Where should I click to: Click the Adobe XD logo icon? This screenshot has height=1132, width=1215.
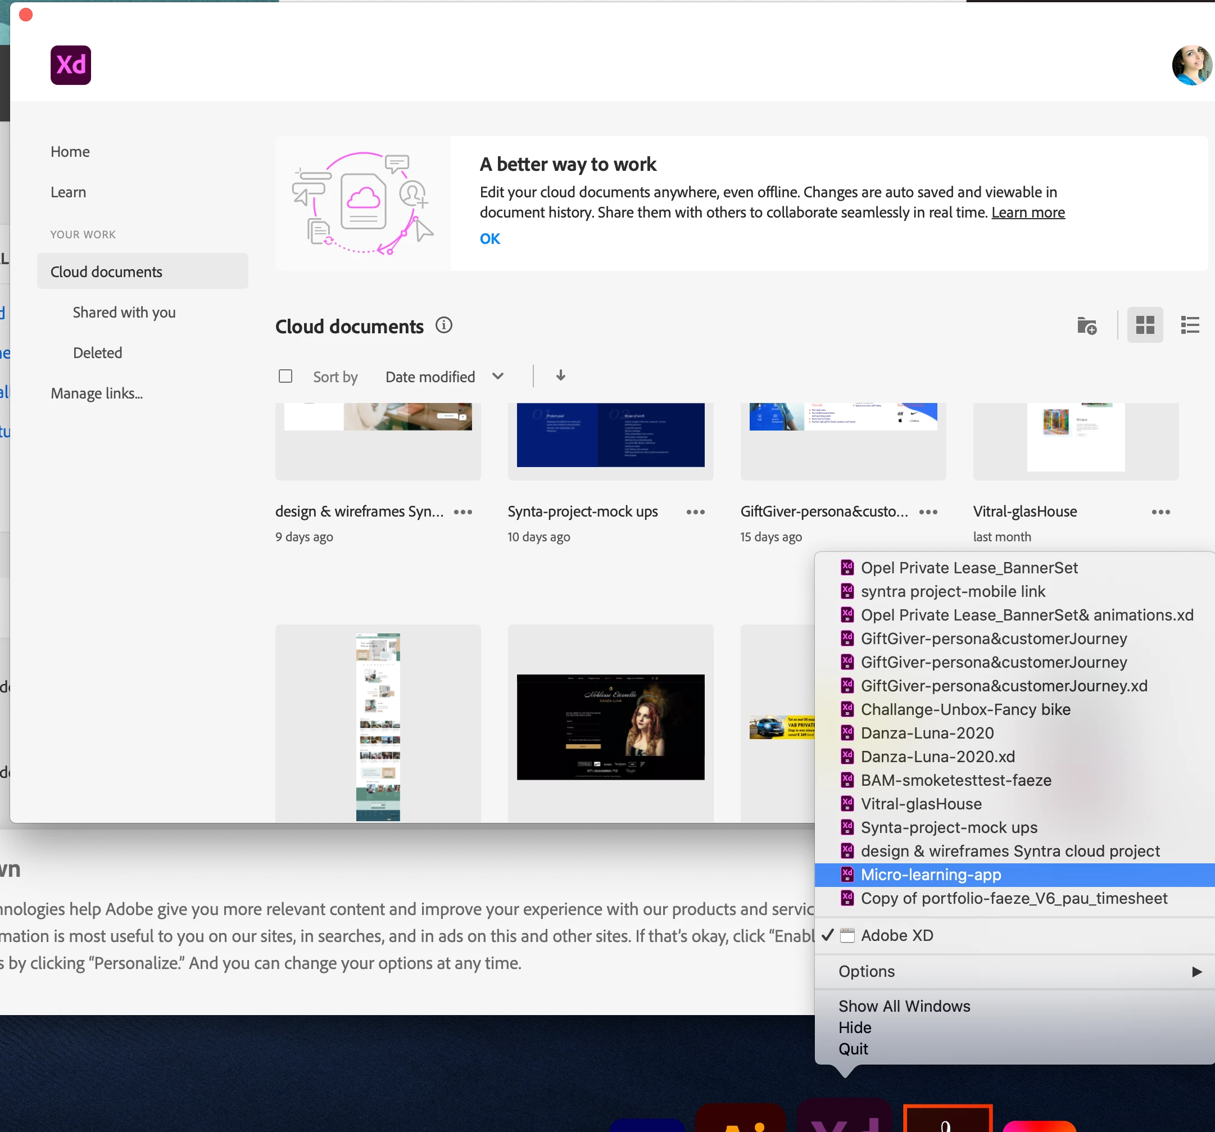tap(70, 65)
